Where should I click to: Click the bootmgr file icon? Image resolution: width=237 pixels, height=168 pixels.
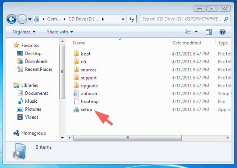tap(76, 102)
